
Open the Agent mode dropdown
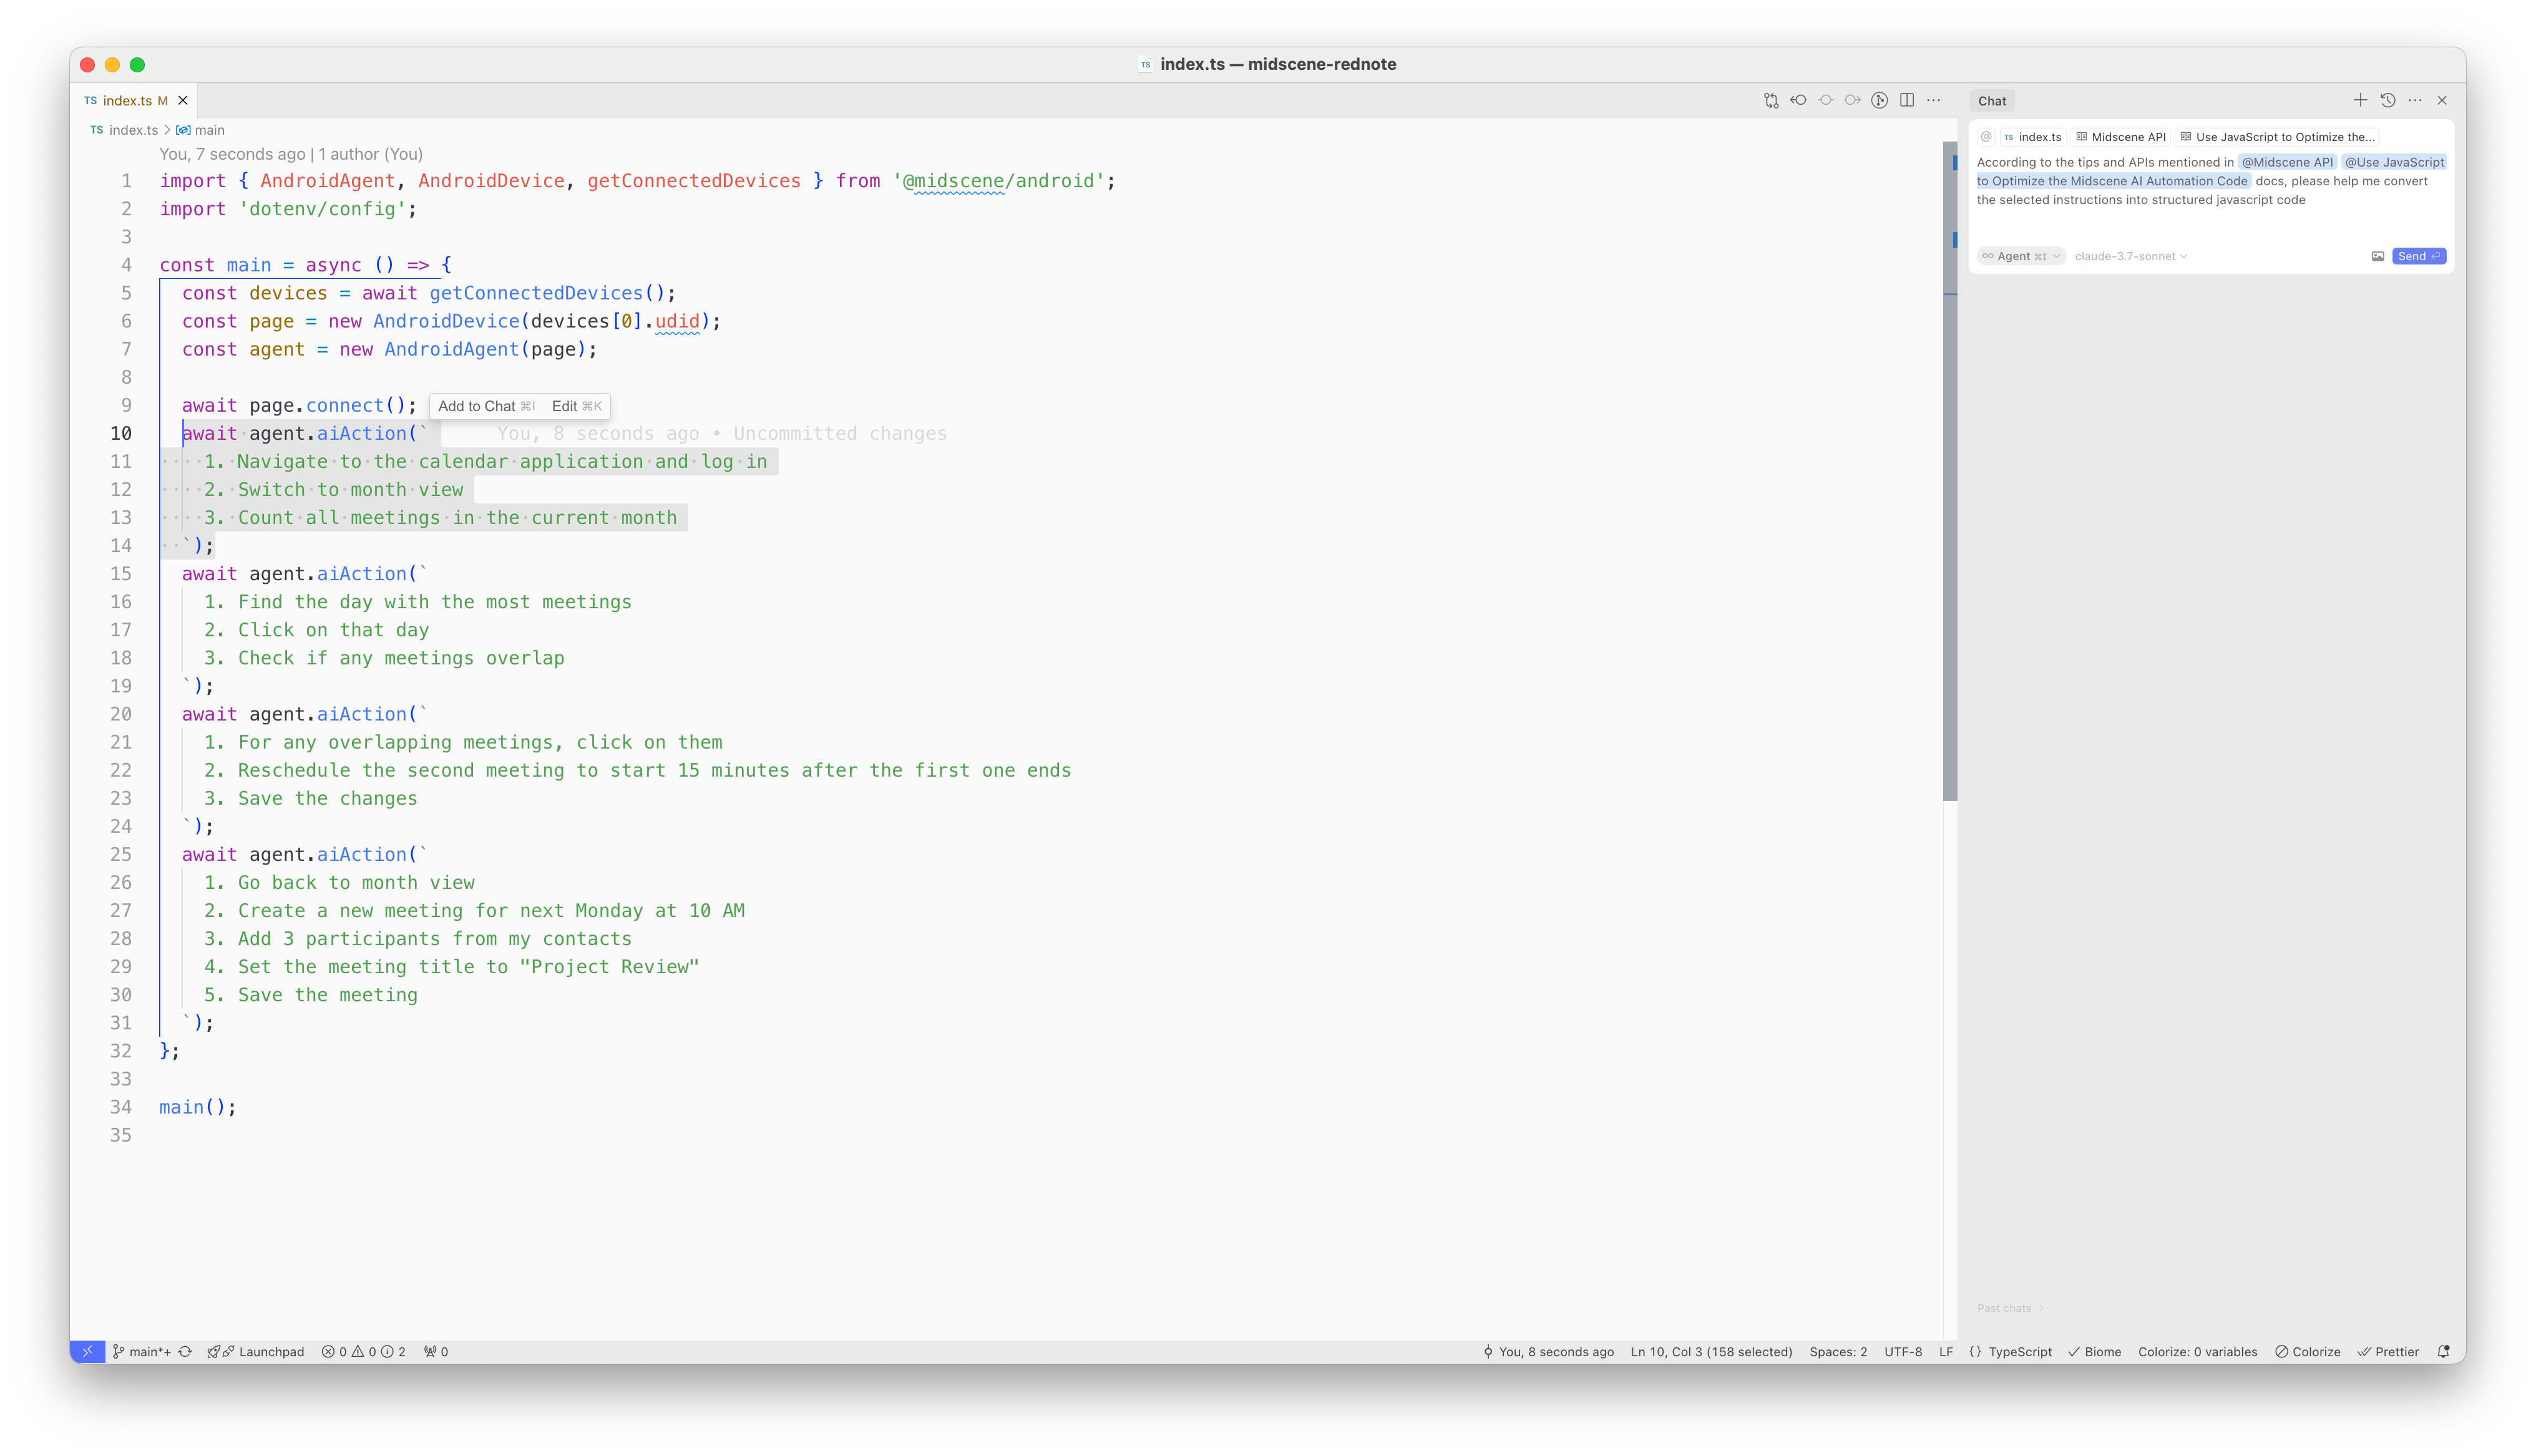(x=2020, y=256)
